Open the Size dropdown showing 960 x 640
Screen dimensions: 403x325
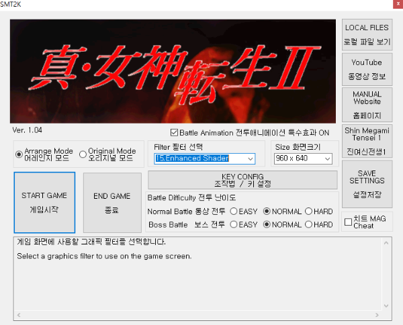tap(303, 158)
